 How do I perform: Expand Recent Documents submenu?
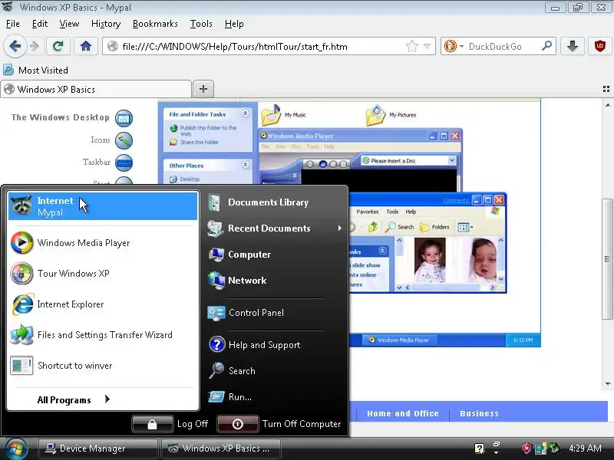click(x=274, y=228)
